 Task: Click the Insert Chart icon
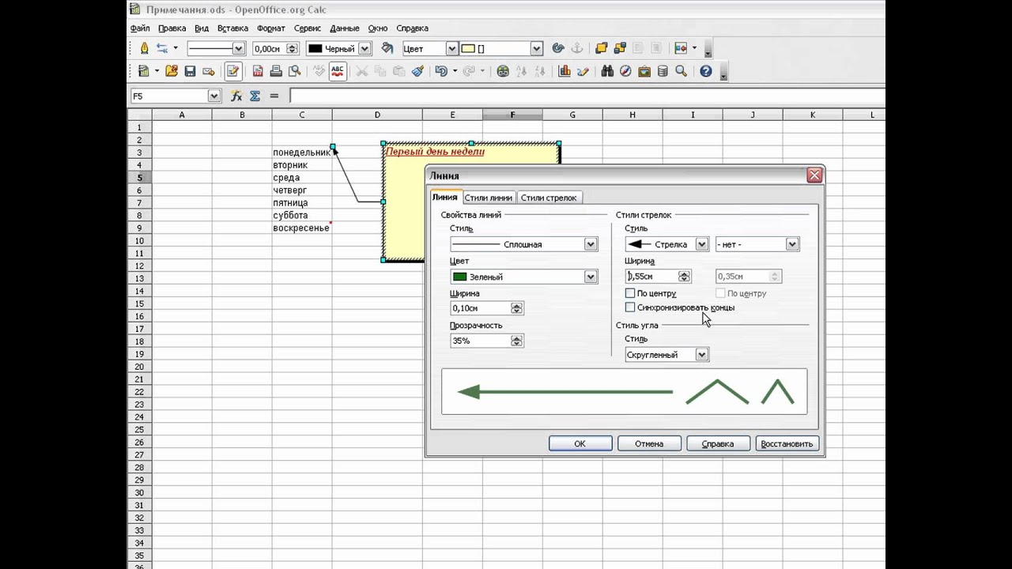point(565,71)
